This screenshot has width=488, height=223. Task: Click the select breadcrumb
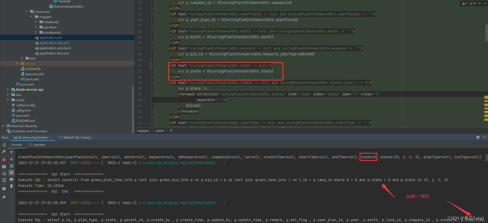click(x=160, y=131)
